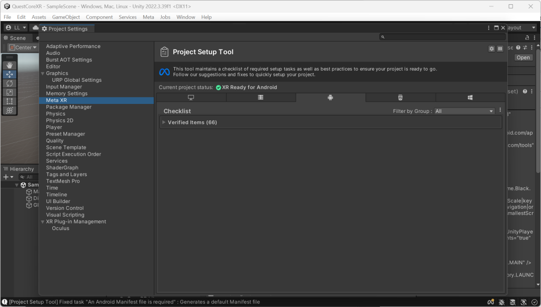
Task: Click the Hierarchy search field
Action: point(29,177)
